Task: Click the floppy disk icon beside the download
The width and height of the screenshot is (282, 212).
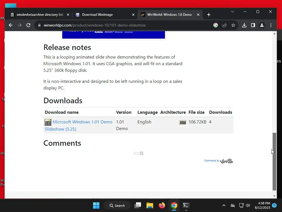Action: (48, 122)
